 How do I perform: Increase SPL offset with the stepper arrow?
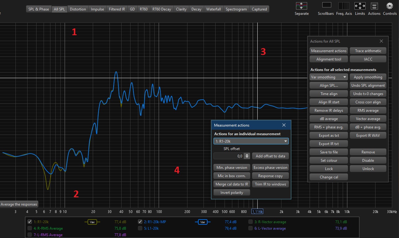click(247, 155)
